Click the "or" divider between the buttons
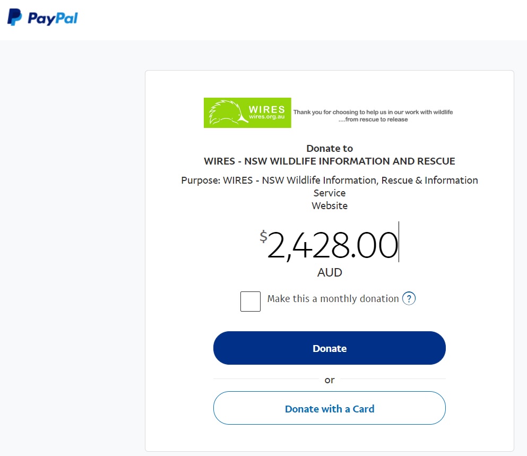 point(330,380)
